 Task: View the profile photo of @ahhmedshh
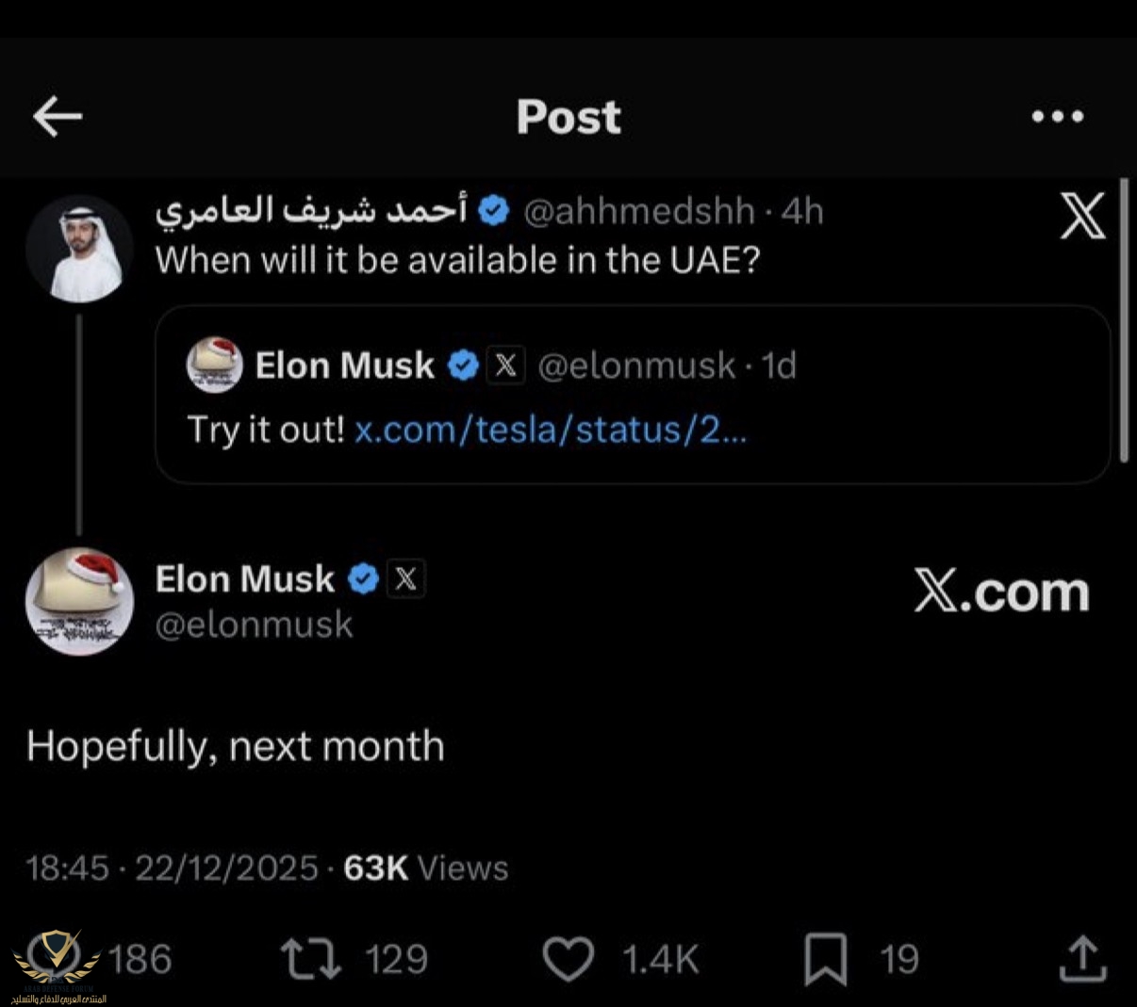point(79,248)
